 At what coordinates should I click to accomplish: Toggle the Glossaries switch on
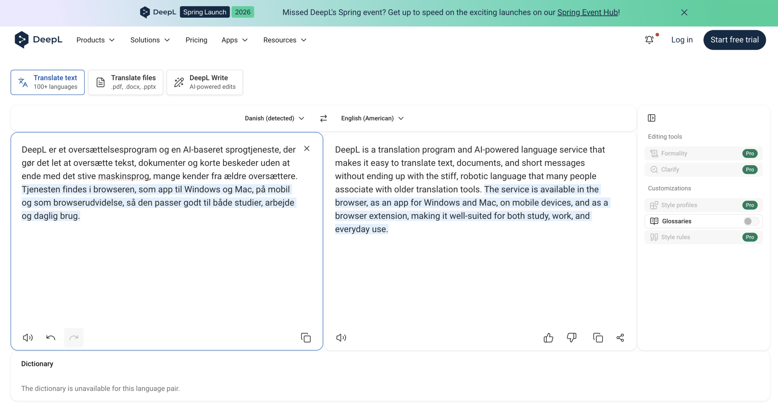[751, 221]
